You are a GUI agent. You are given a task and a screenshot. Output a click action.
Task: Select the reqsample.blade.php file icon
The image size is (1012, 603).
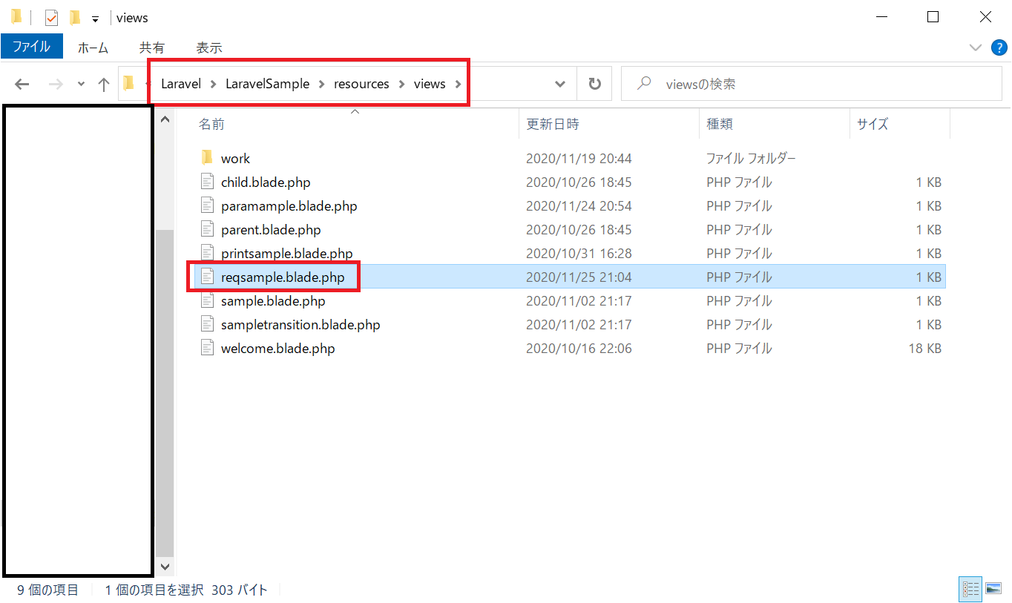point(207,277)
